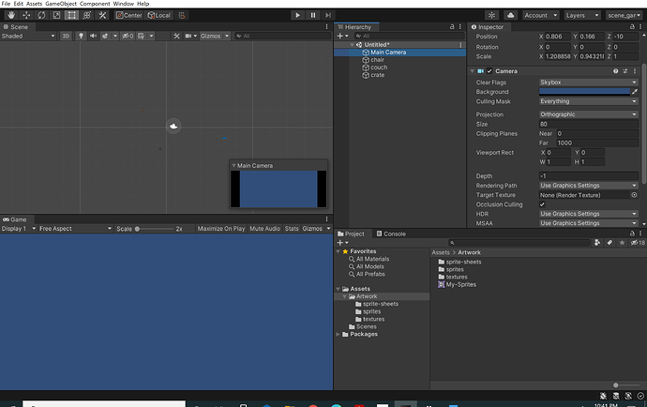Open the Assets menu
The width and height of the screenshot is (647, 407).
tap(35, 4)
